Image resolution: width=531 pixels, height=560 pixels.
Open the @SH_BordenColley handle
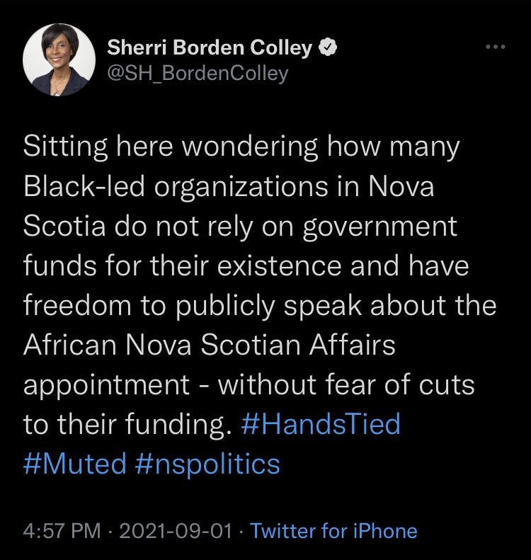(198, 73)
